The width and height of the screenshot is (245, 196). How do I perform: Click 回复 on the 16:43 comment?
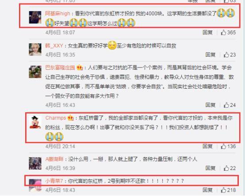(x=211, y=105)
